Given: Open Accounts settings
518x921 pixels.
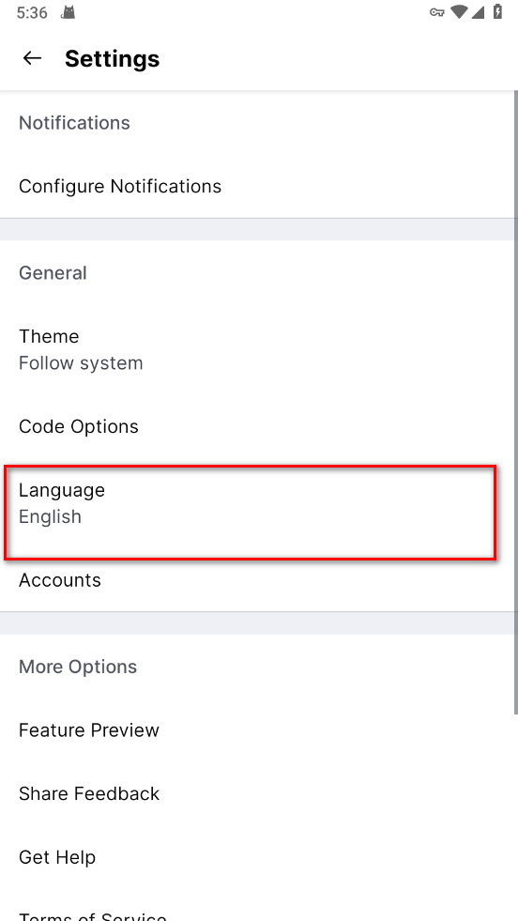Looking at the screenshot, I should point(258,580).
